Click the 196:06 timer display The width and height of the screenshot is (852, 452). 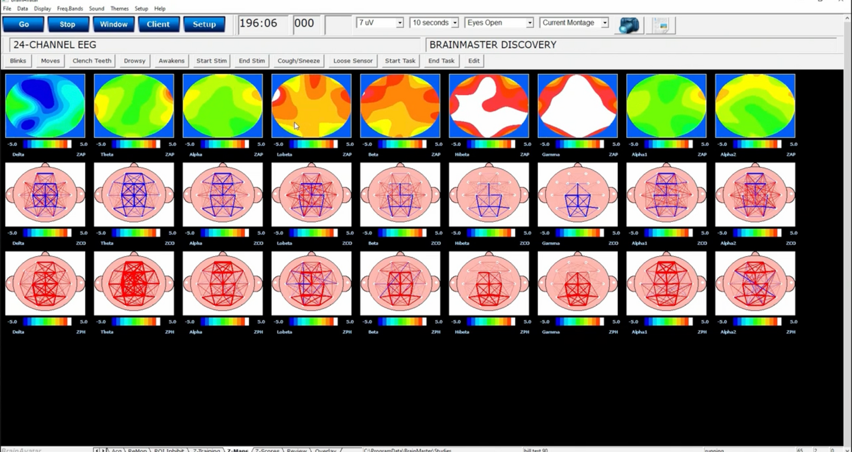point(262,24)
